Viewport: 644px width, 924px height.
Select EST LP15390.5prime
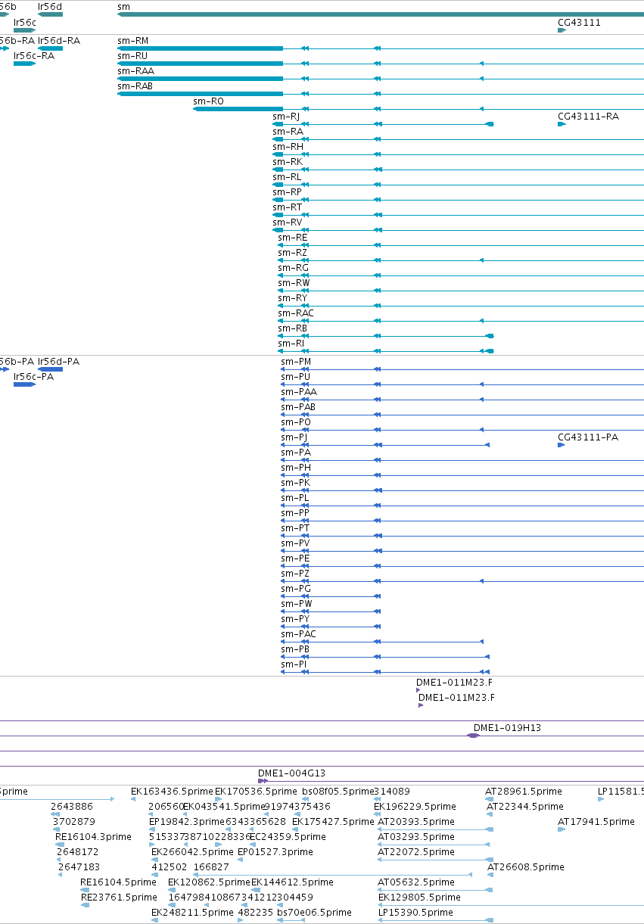415,912
